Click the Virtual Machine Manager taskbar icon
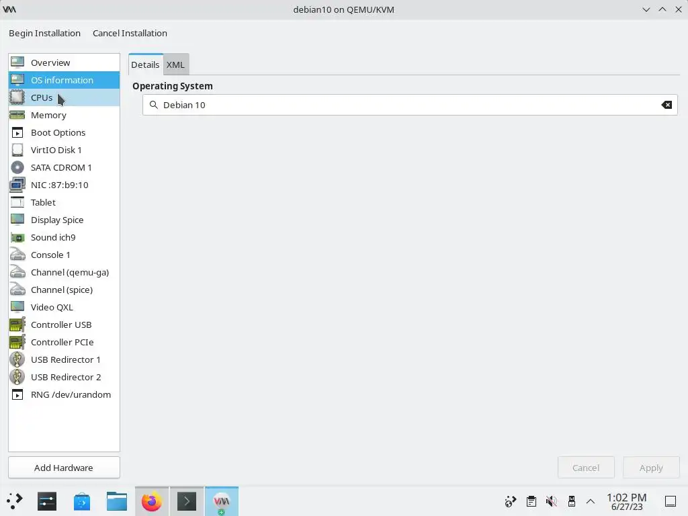The width and height of the screenshot is (688, 516). (x=222, y=501)
